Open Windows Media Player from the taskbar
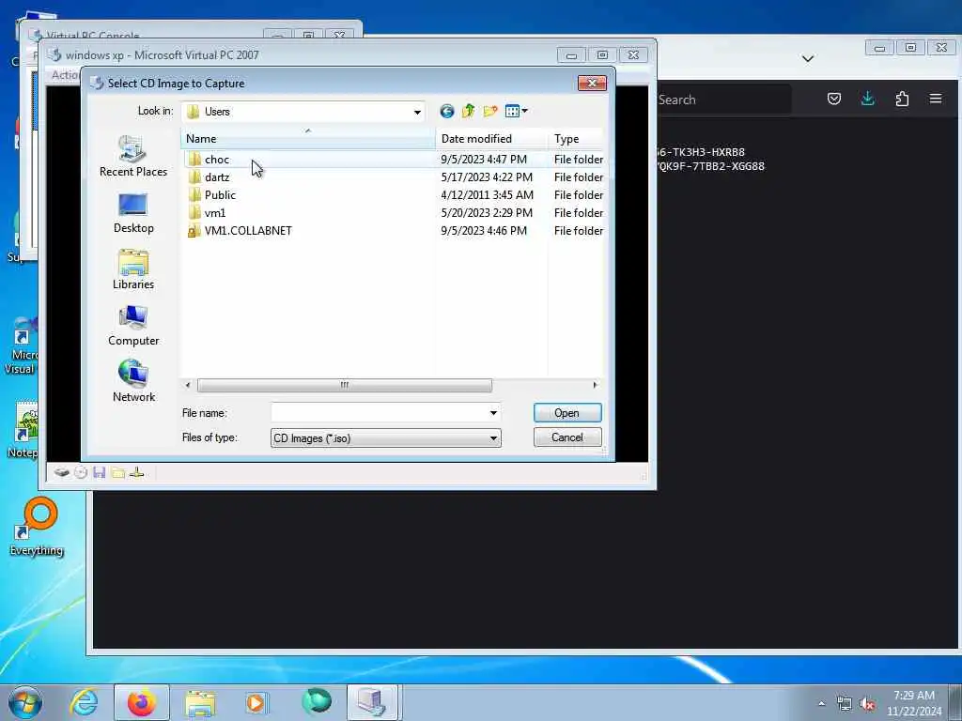The width and height of the screenshot is (962, 721). coord(257,702)
